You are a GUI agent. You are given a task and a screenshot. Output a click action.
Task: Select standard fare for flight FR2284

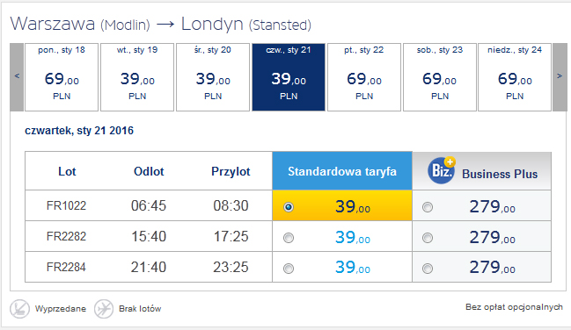click(289, 269)
